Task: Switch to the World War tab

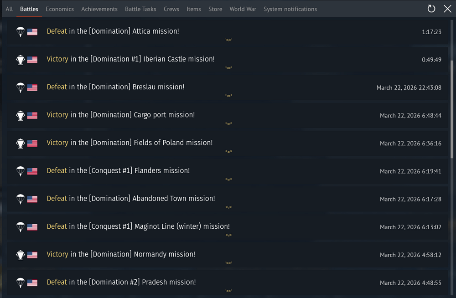Action: (243, 9)
